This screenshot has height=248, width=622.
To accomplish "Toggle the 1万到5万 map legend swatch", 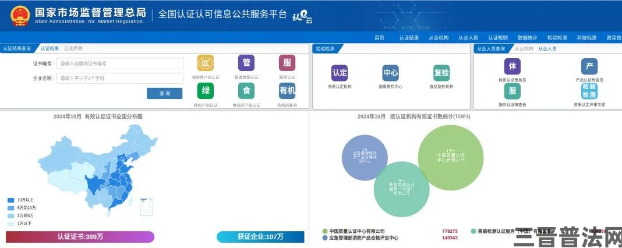I will [11, 215].
